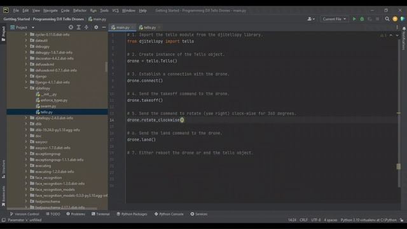Open code with me user icon

coord(311,19)
